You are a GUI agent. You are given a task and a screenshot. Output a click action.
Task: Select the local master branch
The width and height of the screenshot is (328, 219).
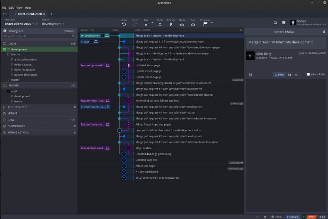[15, 80]
